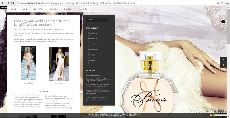Open zoom magnifier icon in address bar
The image size is (230, 118).
(x=218, y=3)
